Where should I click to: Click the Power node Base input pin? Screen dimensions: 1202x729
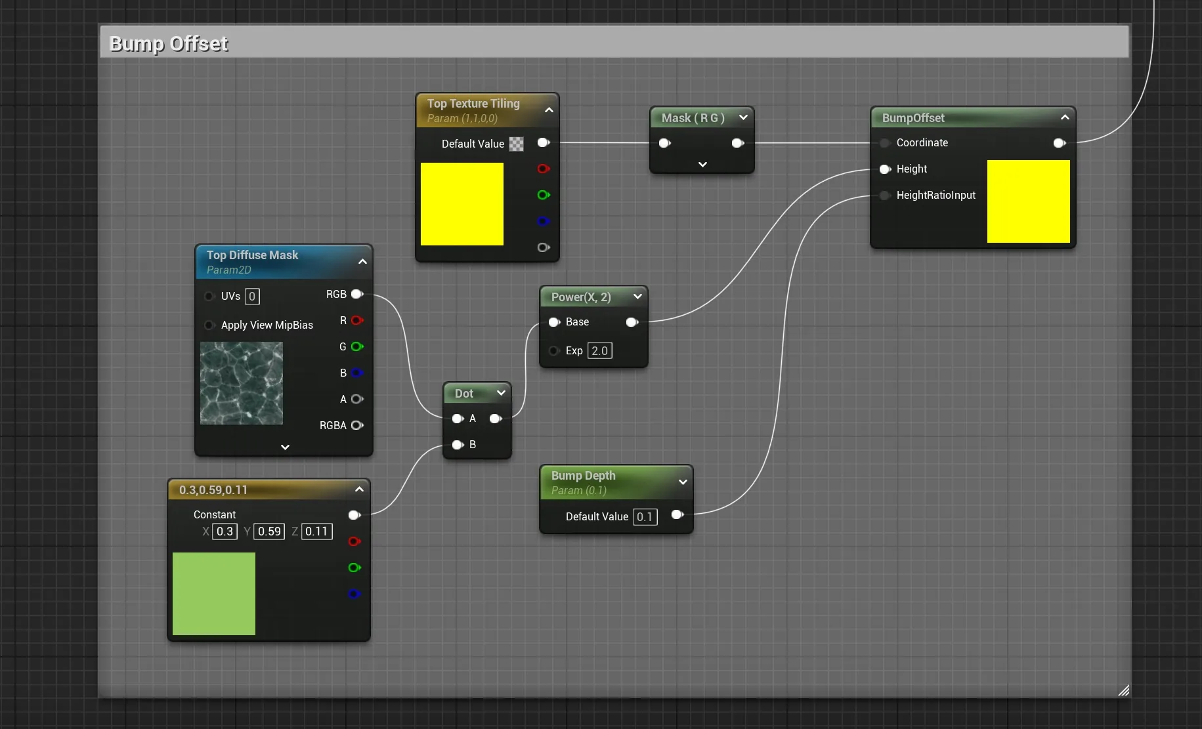(x=554, y=322)
